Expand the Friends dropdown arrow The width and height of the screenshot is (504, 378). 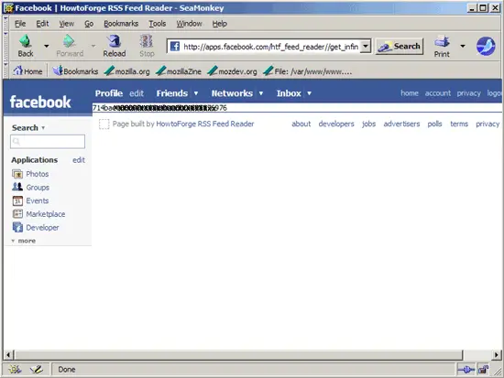pos(196,93)
